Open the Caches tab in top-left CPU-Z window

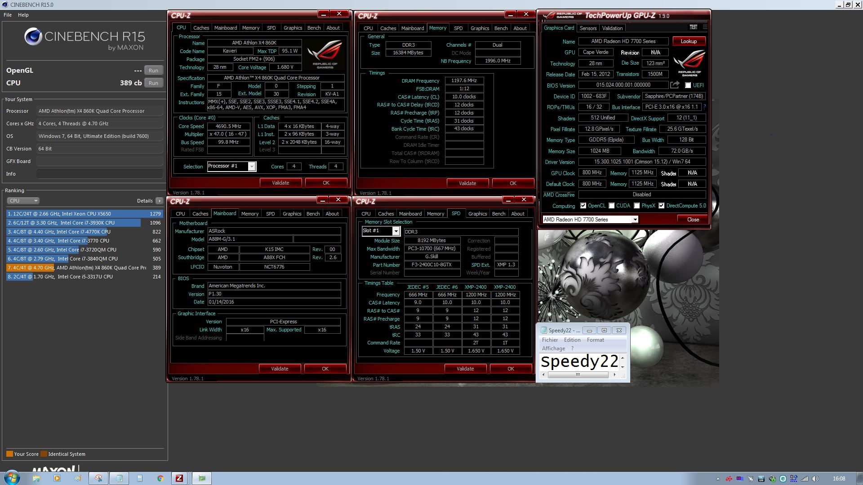click(x=201, y=28)
